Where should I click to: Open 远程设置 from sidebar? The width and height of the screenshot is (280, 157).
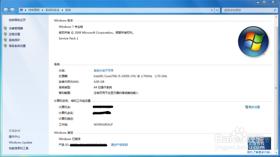point(15,34)
